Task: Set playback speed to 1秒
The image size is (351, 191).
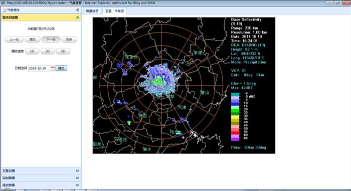Action: pos(32,51)
